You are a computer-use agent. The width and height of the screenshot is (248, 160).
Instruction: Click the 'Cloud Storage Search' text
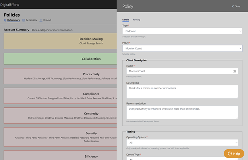click(x=91, y=43)
